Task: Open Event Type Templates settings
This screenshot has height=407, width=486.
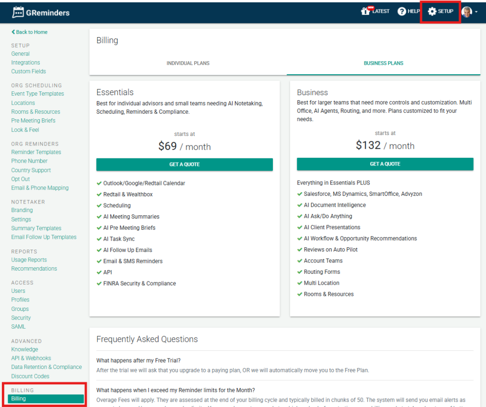Action: click(37, 94)
